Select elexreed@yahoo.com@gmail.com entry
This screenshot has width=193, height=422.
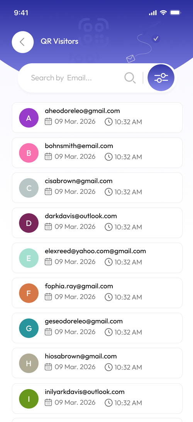point(97,258)
